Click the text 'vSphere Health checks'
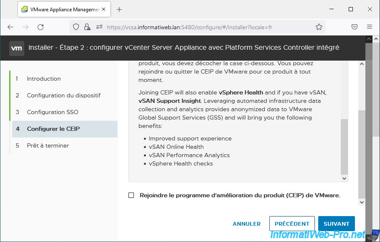 tap(181, 164)
